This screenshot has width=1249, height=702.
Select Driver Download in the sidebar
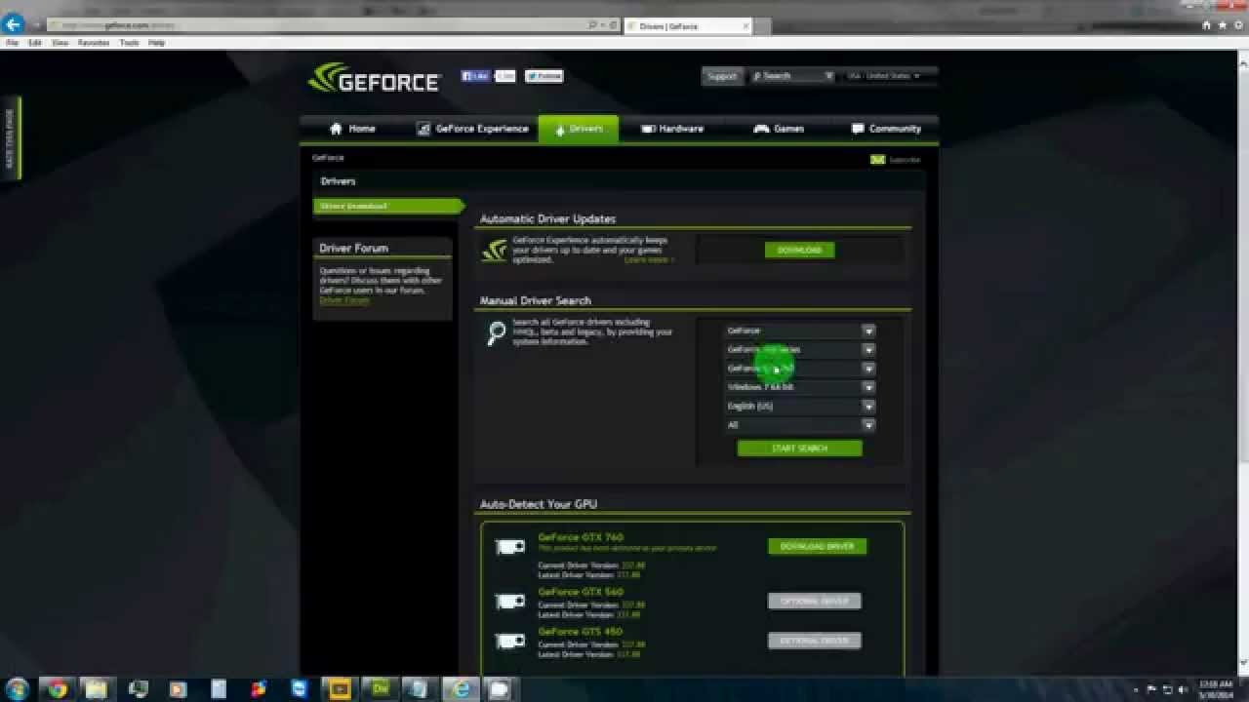tap(387, 206)
